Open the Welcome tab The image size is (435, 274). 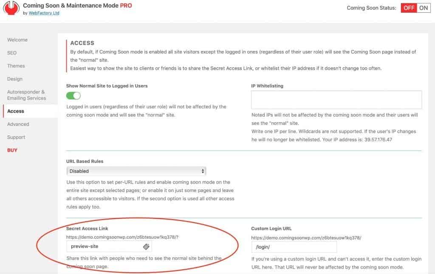click(17, 40)
